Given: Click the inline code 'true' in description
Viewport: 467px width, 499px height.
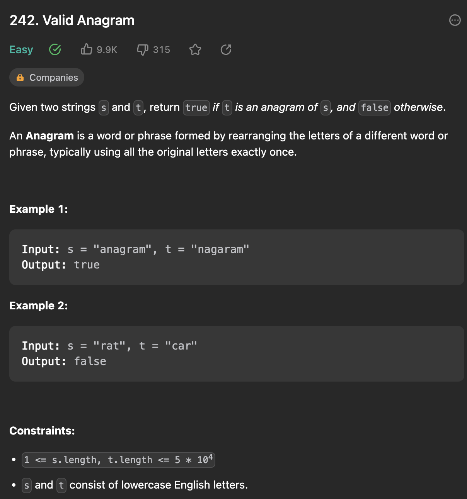Looking at the screenshot, I should [x=196, y=107].
